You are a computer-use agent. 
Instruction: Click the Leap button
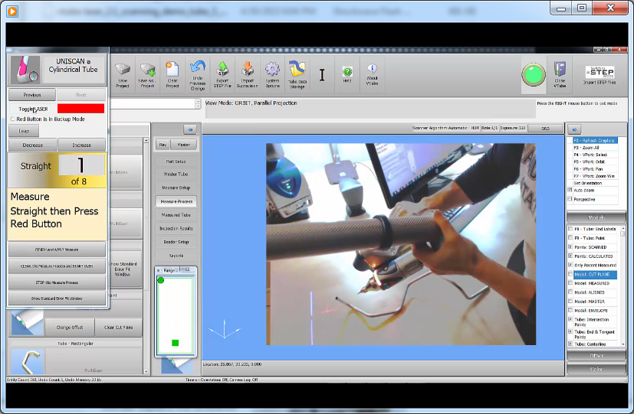pyautogui.click(x=24, y=131)
